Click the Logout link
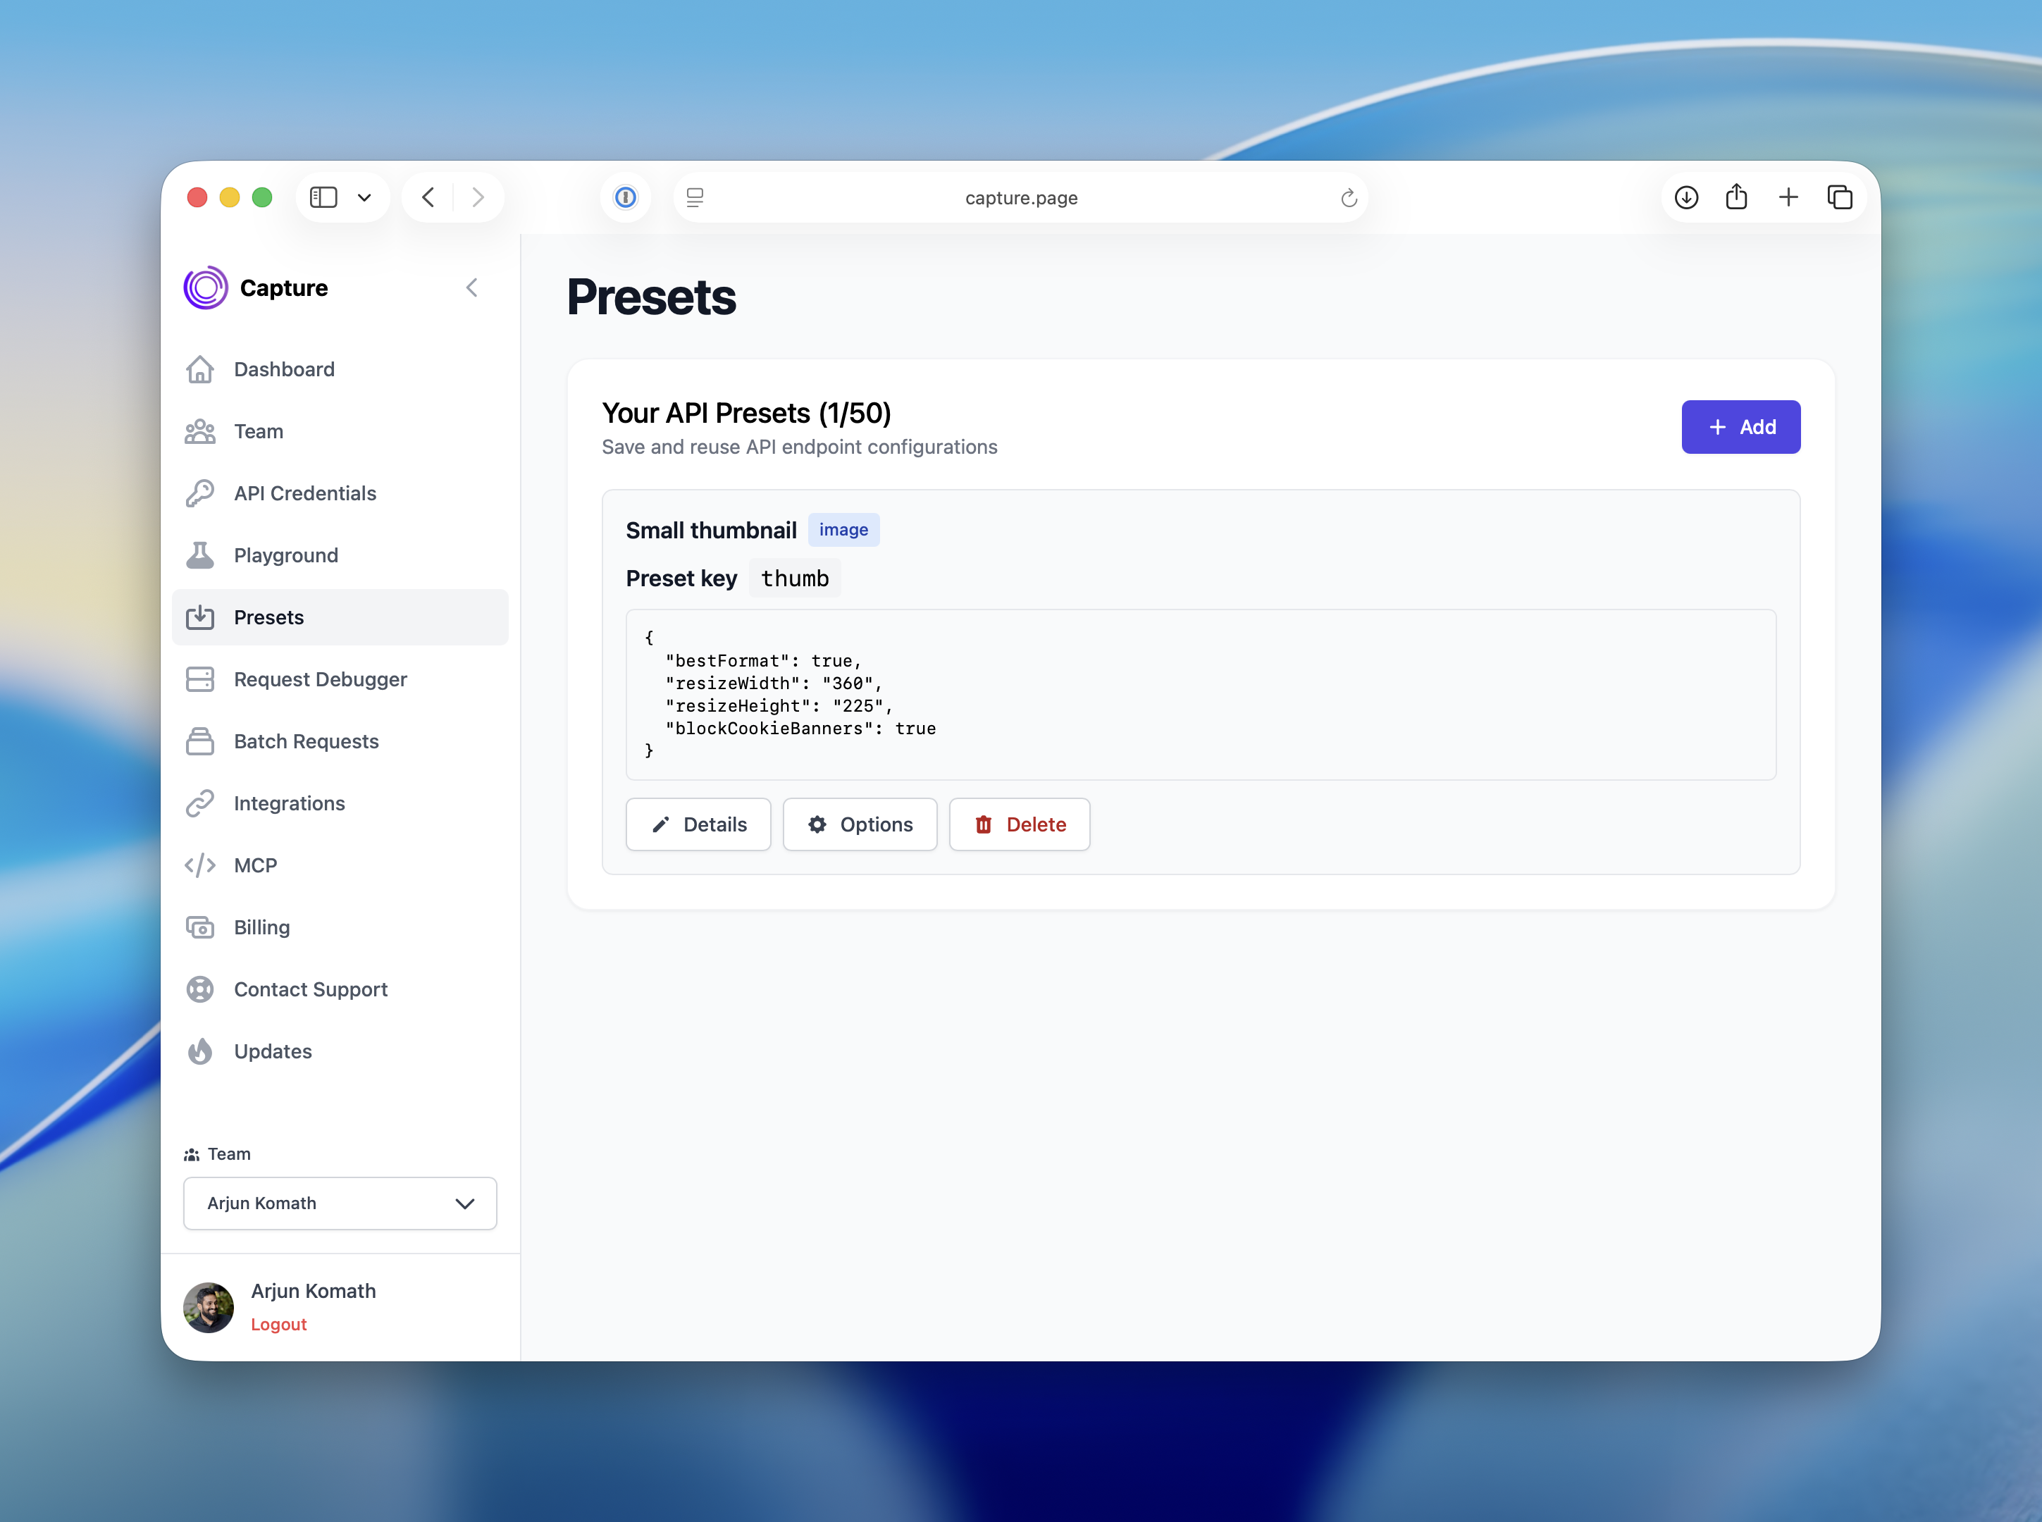Image resolution: width=2042 pixels, height=1522 pixels. tap(278, 1324)
